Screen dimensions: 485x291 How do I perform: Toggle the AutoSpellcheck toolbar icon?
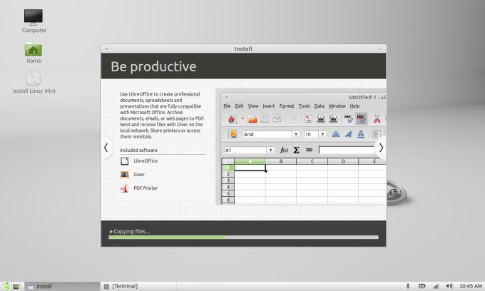(361, 118)
